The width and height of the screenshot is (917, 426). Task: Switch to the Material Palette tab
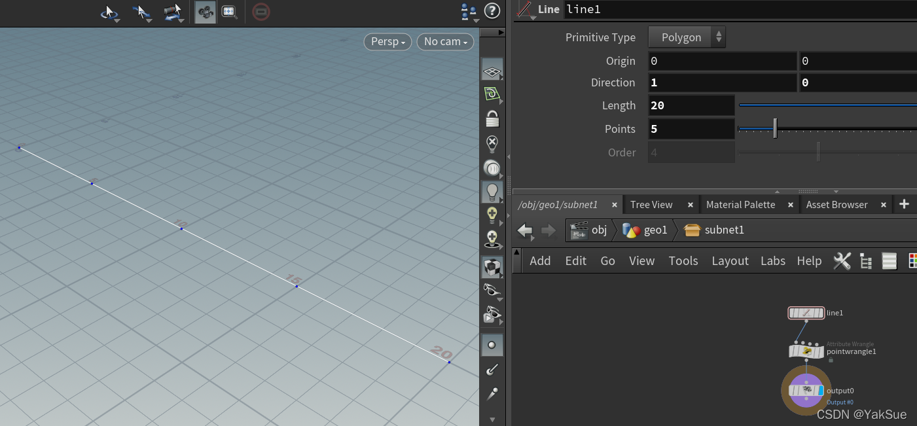[740, 205]
